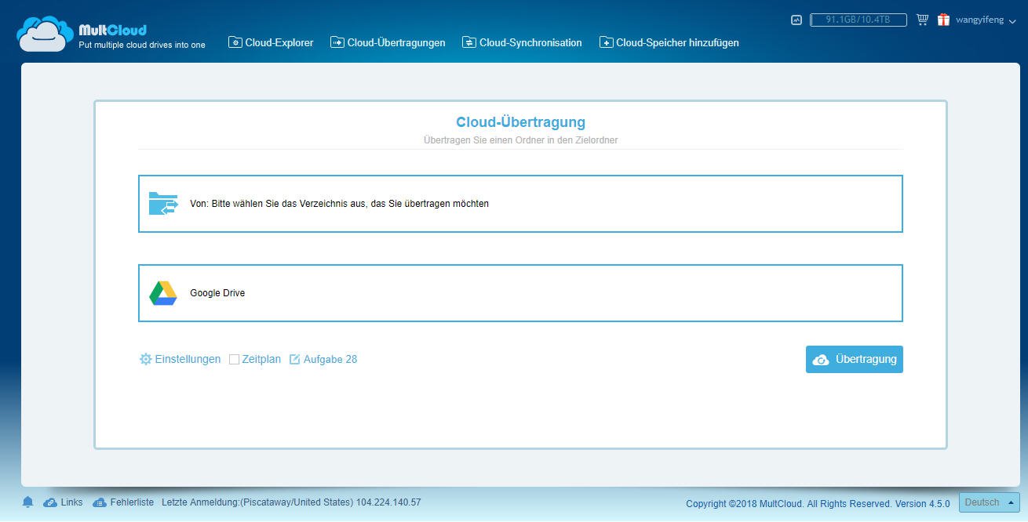Click the notification bell icon
The height and width of the screenshot is (522, 1028).
(27, 502)
